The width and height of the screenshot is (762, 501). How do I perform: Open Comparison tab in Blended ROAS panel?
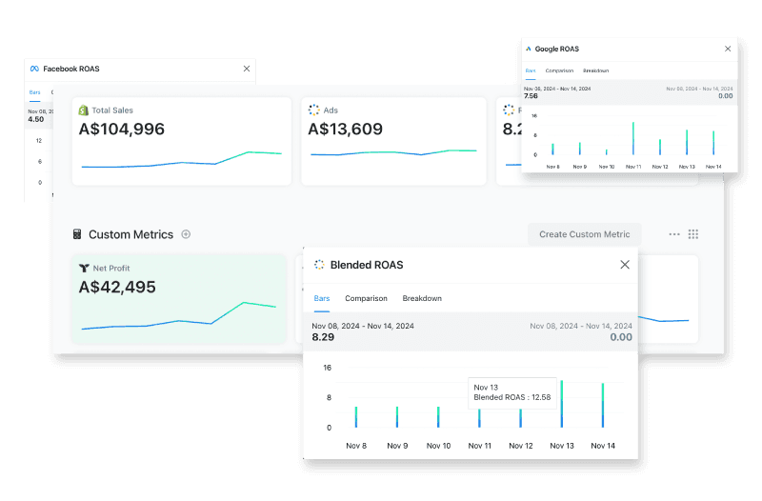pos(366,298)
